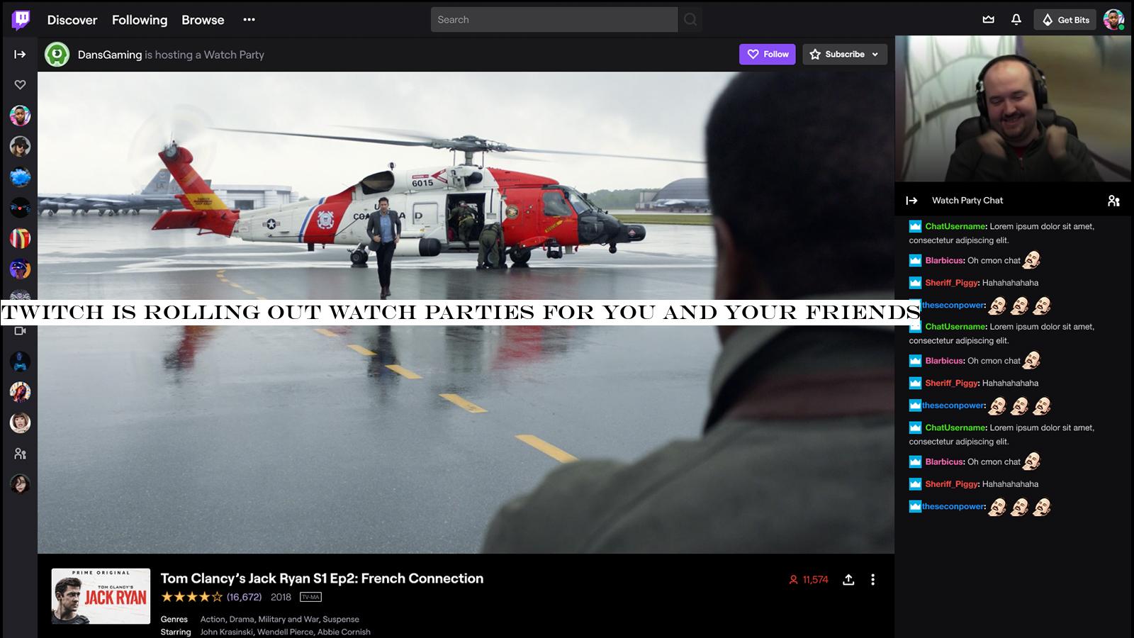Viewport: 1134px width, 638px height.
Task: Click the purple Follow button
Action: [768, 54]
